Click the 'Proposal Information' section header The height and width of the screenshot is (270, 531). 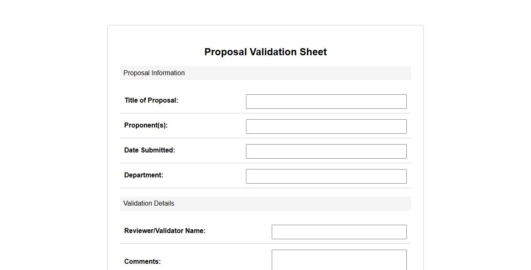tap(154, 73)
